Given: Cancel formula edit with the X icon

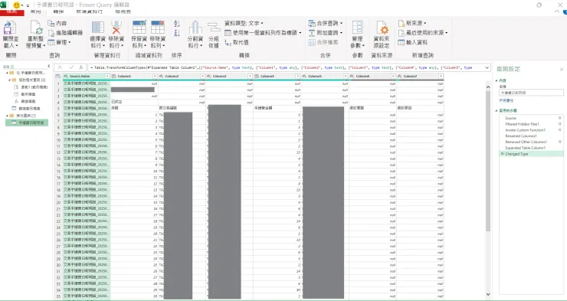Looking at the screenshot, I should pos(61,67).
